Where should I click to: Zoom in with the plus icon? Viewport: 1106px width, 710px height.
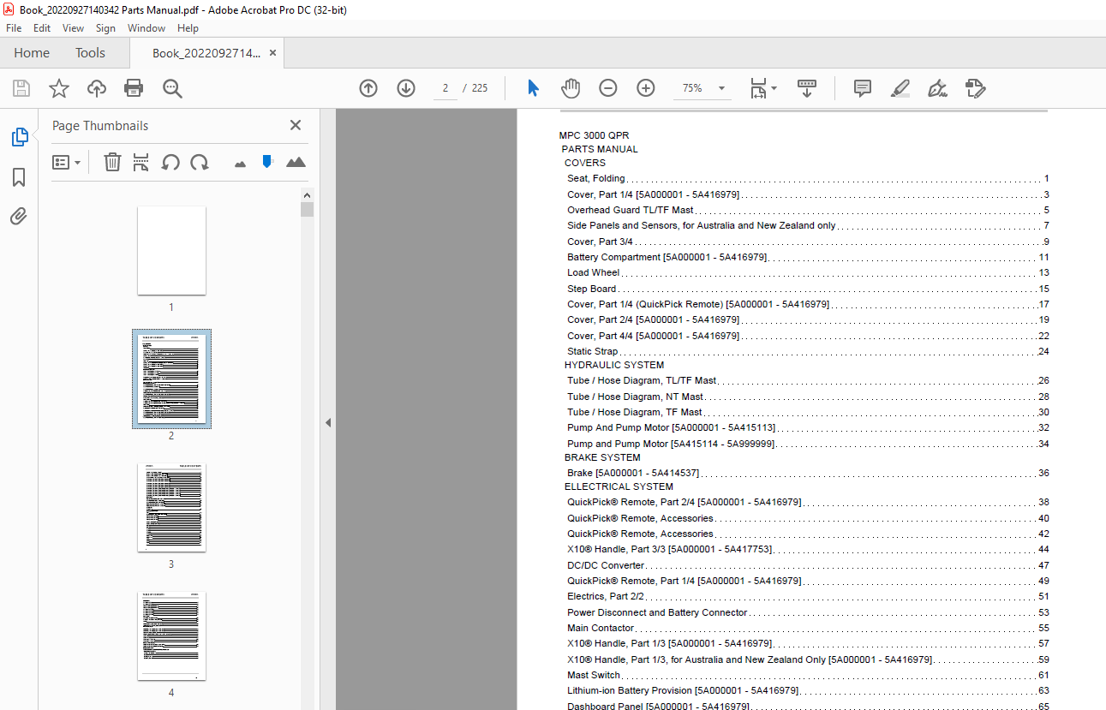click(x=646, y=88)
